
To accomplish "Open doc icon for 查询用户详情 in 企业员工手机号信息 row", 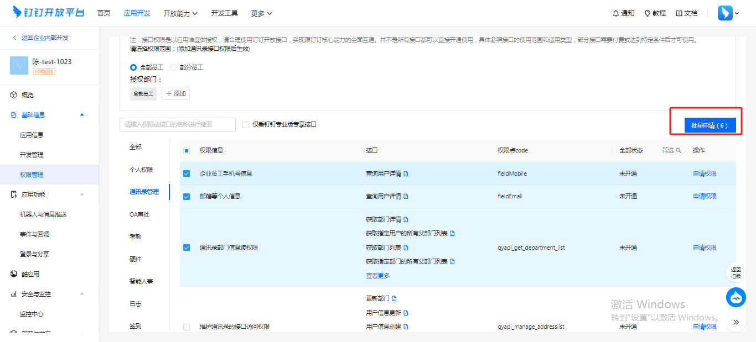I will pyautogui.click(x=406, y=173).
